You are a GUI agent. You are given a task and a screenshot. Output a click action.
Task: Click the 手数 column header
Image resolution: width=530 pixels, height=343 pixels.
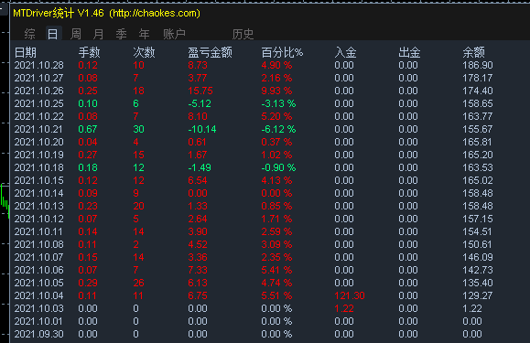[89, 52]
